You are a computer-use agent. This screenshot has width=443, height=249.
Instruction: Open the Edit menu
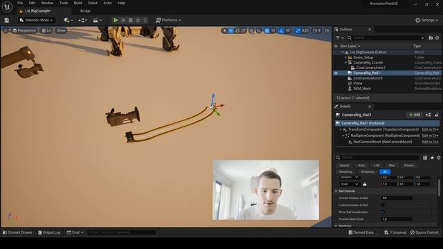coord(32,3)
